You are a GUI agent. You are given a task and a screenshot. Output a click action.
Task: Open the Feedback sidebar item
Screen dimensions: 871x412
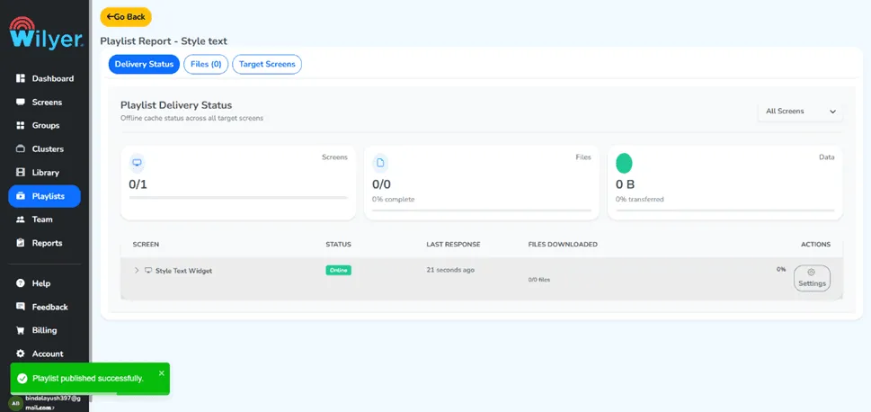pyautogui.click(x=44, y=307)
